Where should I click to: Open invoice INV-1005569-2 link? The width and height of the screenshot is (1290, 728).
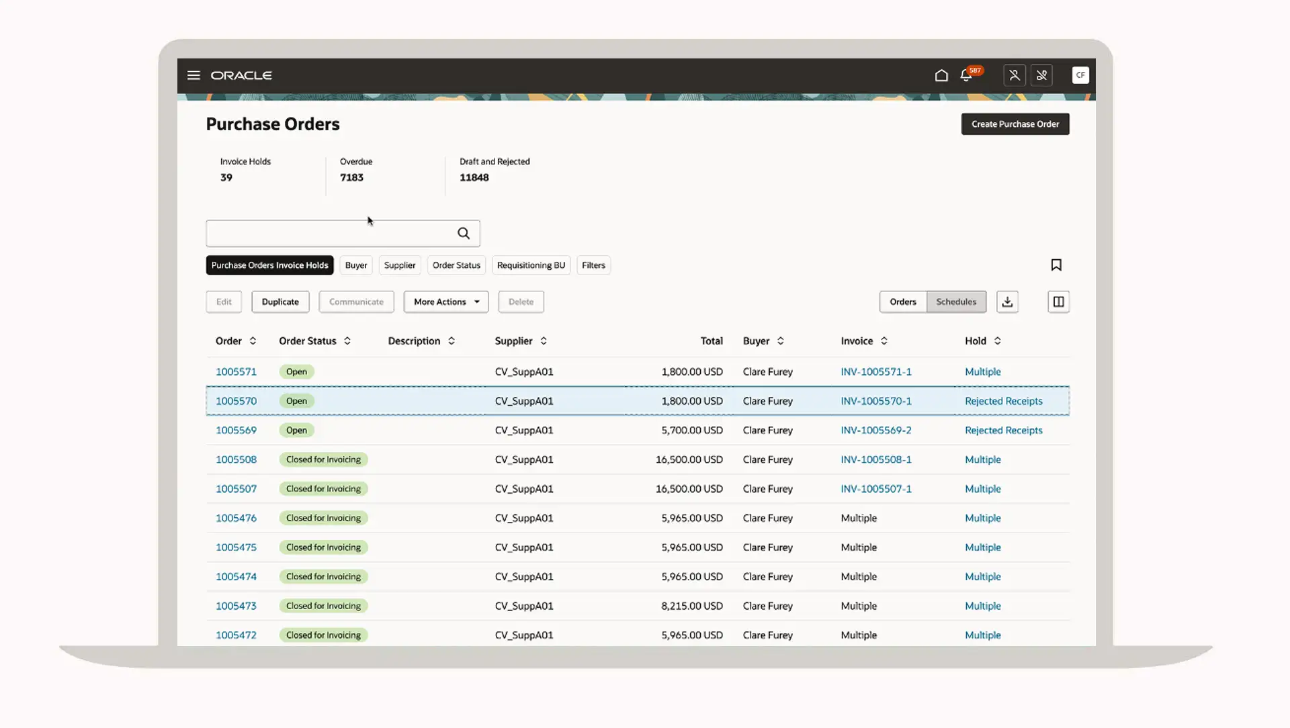pyautogui.click(x=875, y=430)
